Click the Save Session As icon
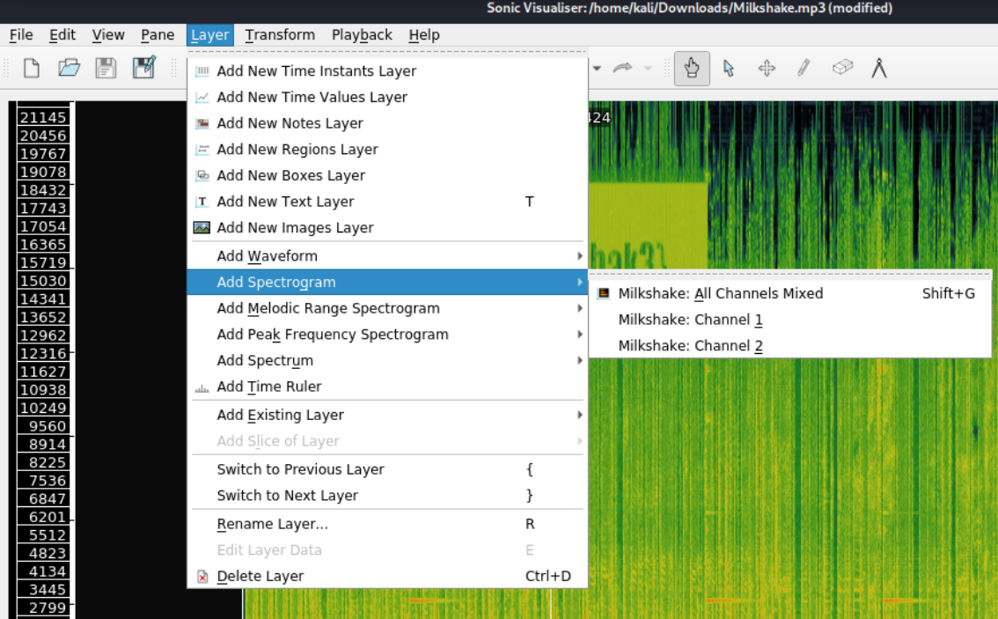Viewport: 998px width, 619px height. click(x=143, y=69)
